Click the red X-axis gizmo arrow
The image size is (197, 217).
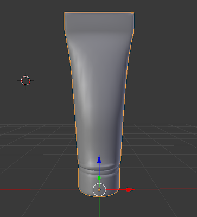(131, 189)
